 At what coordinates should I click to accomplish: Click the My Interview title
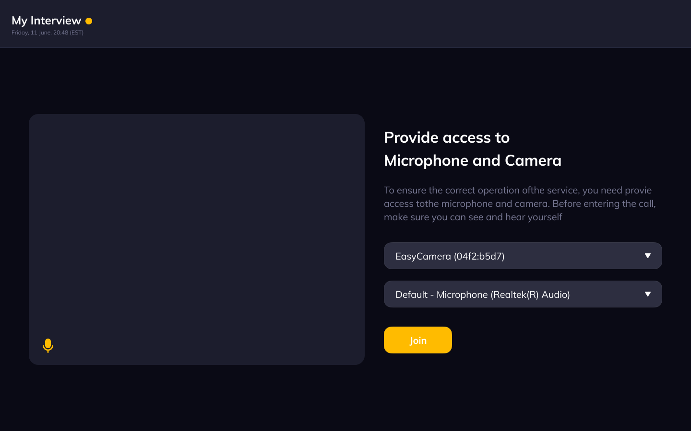(x=46, y=21)
